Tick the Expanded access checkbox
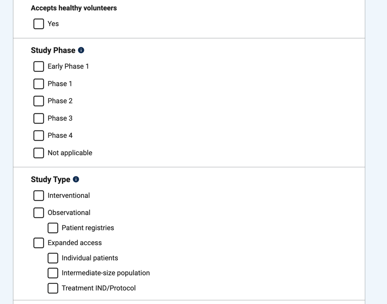 [39, 243]
